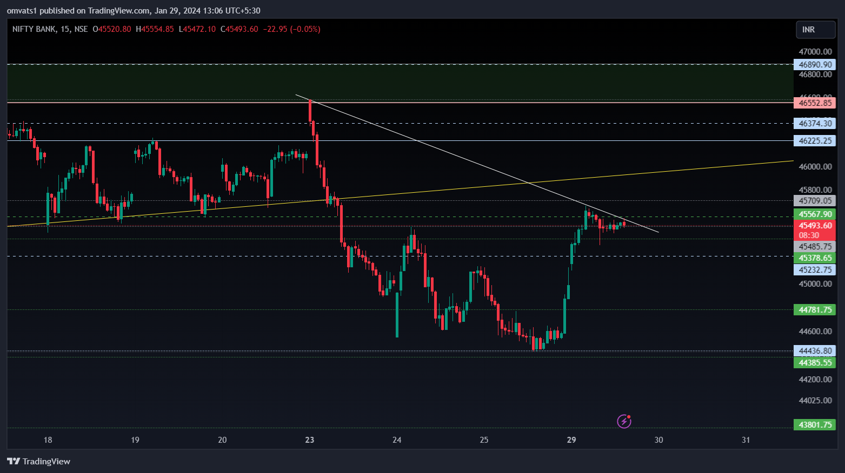Click the bold 23 date marker
This screenshot has width=845, height=473.
(x=310, y=440)
